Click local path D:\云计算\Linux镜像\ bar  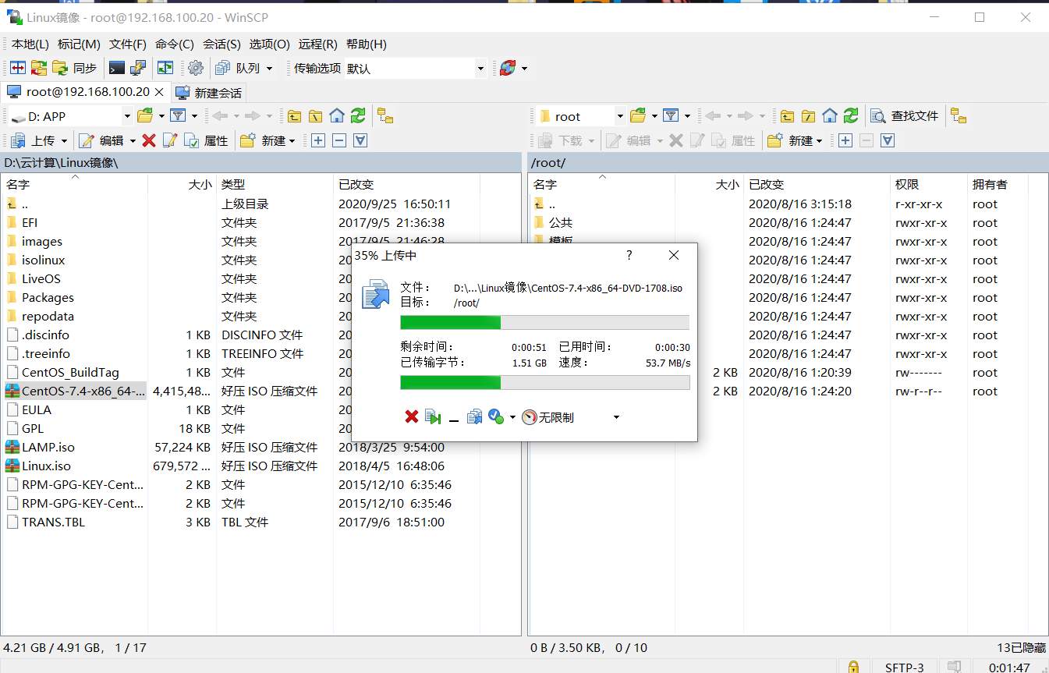tap(261, 163)
